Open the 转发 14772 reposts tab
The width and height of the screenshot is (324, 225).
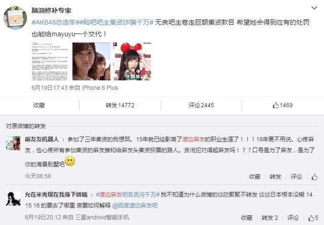pyautogui.click(x=120, y=105)
